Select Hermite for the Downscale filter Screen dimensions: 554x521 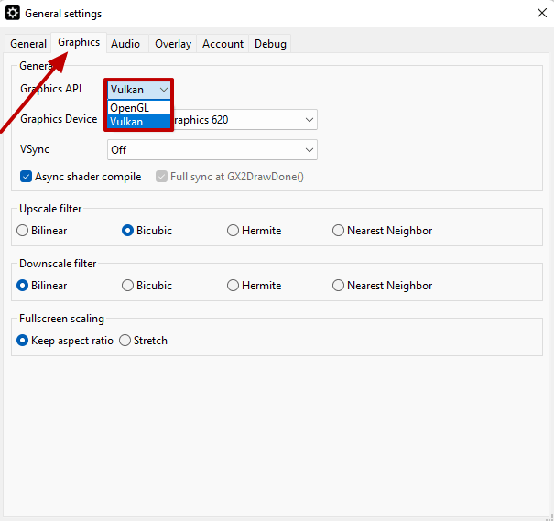point(254,286)
